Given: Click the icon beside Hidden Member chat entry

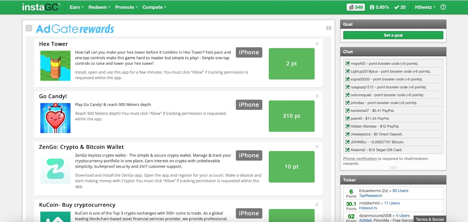Looking at the screenshot, I should click(347, 127).
